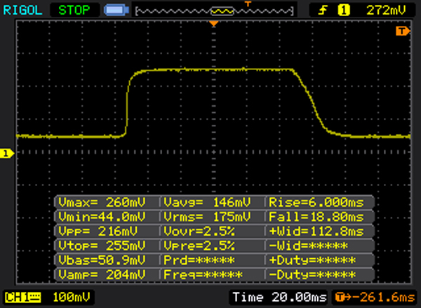Click the Vrms= 175mV measurement

(207, 217)
